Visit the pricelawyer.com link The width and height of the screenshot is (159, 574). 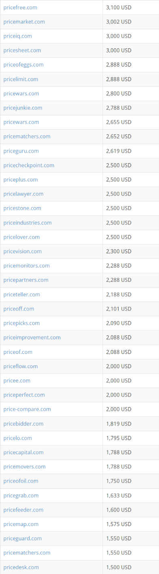click(23, 194)
